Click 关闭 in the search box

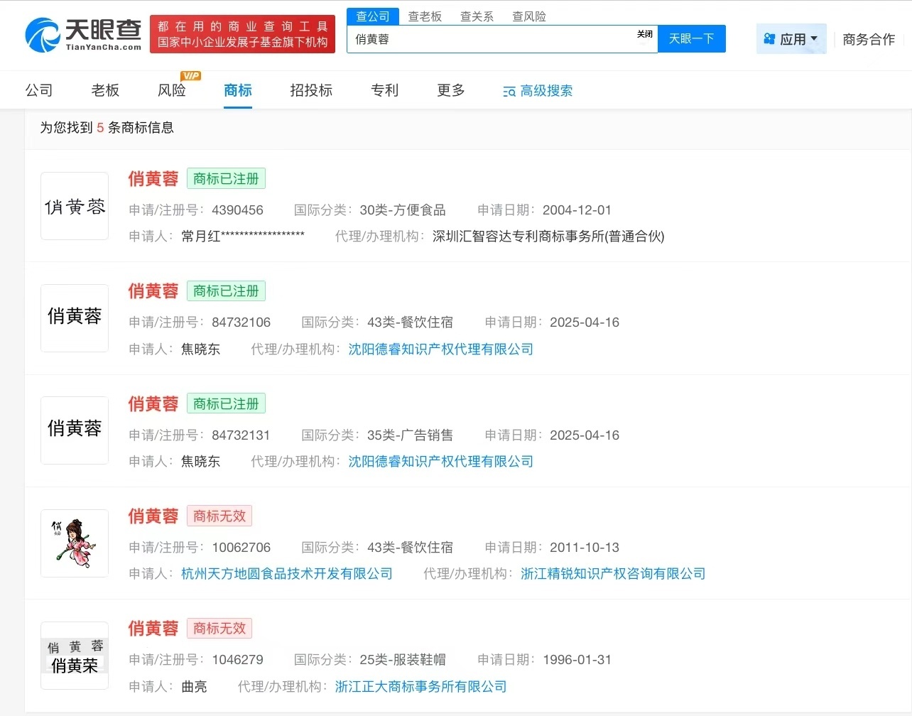pos(645,34)
